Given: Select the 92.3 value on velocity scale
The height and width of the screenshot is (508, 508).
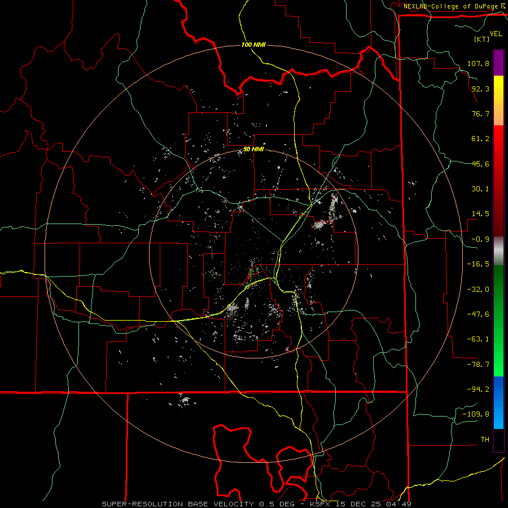Looking at the screenshot, I should click(x=480, y=89).
